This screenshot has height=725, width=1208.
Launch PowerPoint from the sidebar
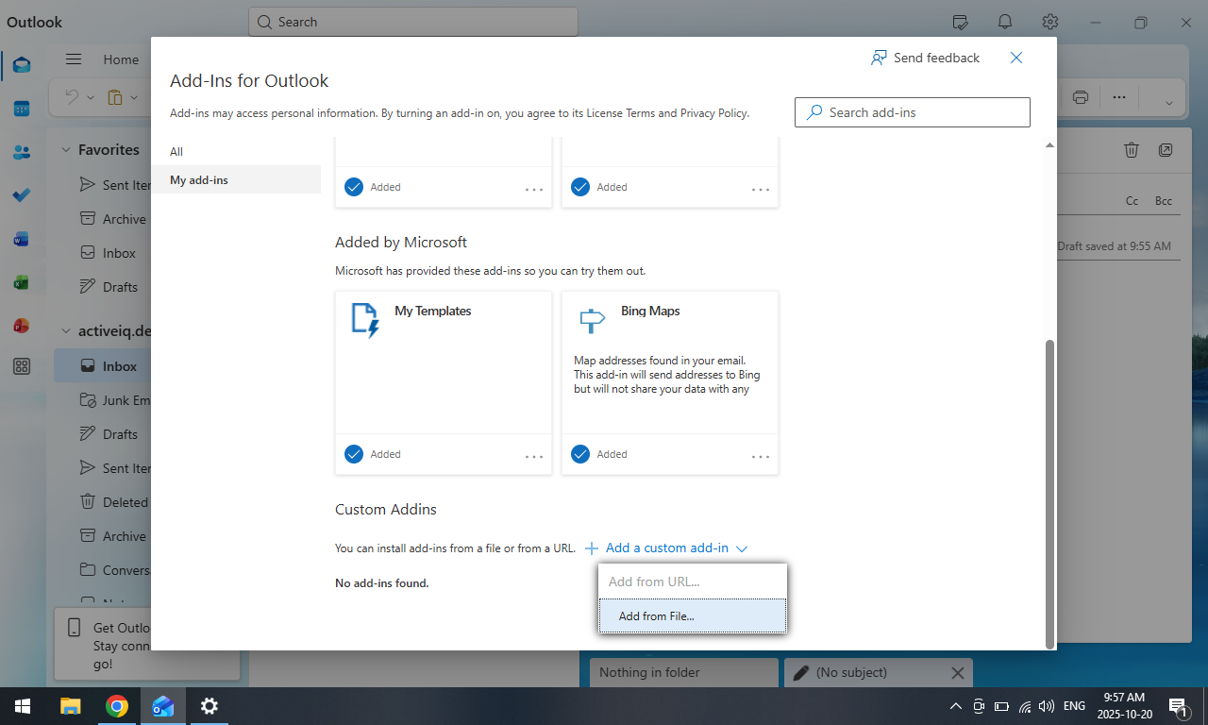coord(21,326)
